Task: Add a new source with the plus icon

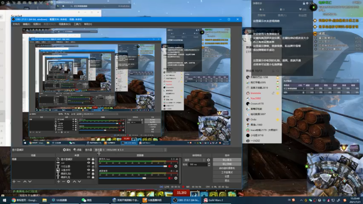Action: [x=59, y=182]
